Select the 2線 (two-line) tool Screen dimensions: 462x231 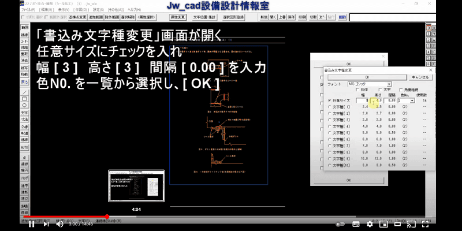pos(24,126)
